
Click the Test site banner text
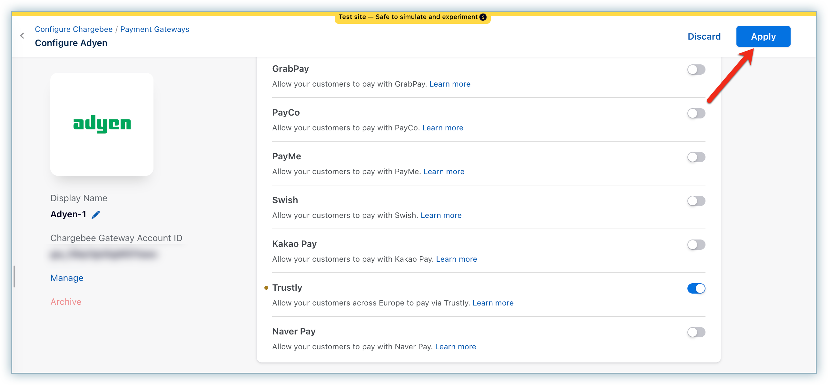[x=408, y=17]
